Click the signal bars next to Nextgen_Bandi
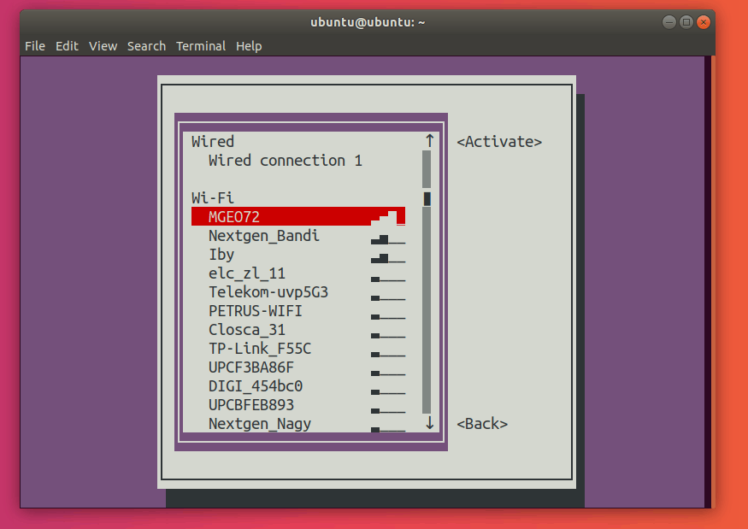This screenshot has height=529, width=748. pos(385,237)
